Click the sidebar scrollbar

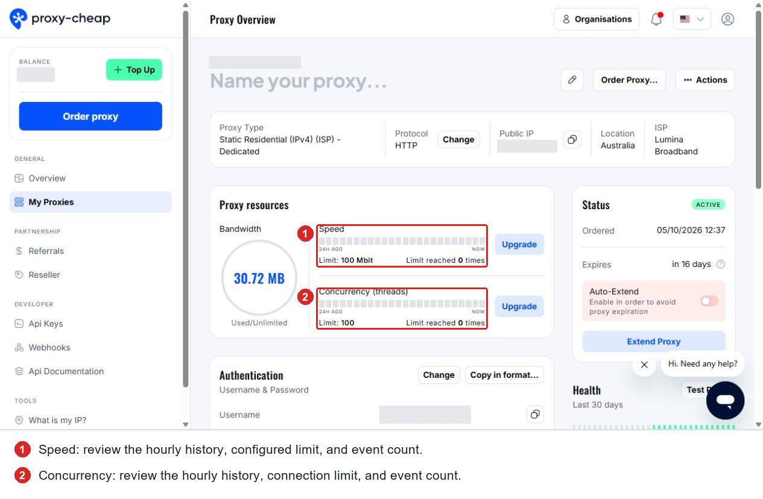(185, 199)
